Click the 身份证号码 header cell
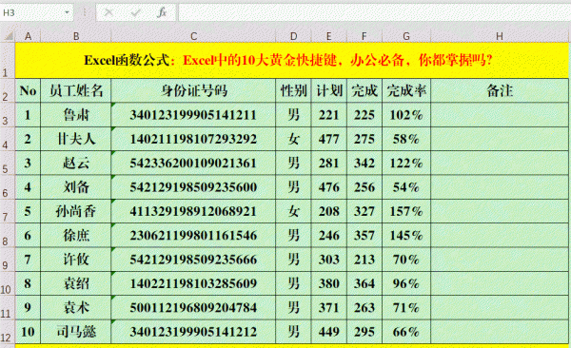 click(193, 90)
